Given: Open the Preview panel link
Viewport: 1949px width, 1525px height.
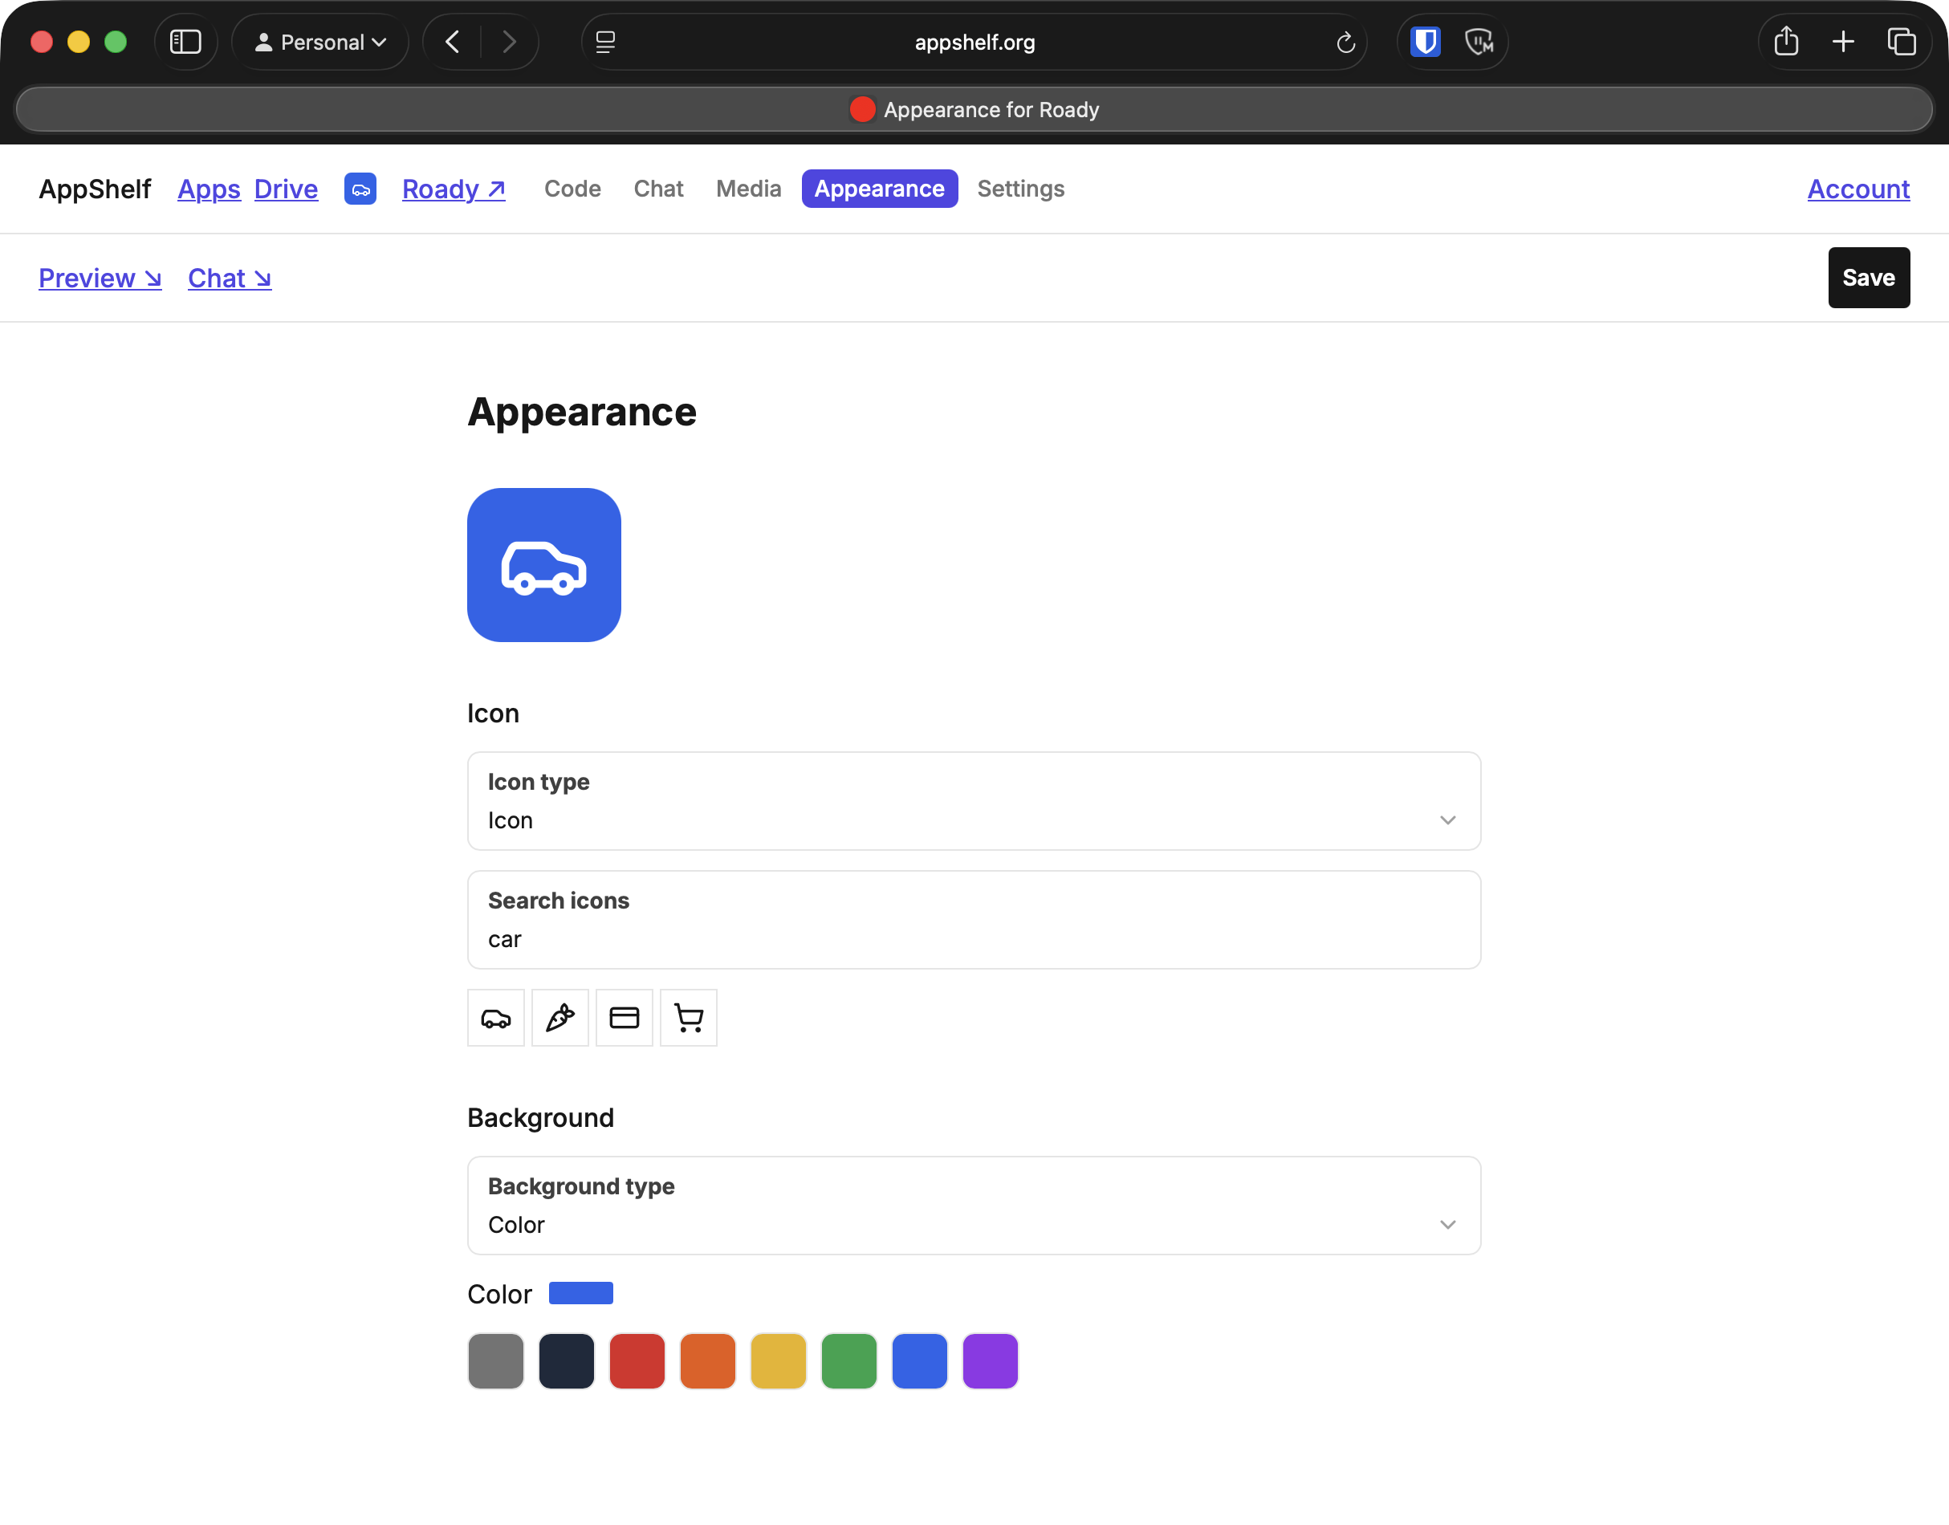Looking at the screenshot, I should (x=100, y=278).
